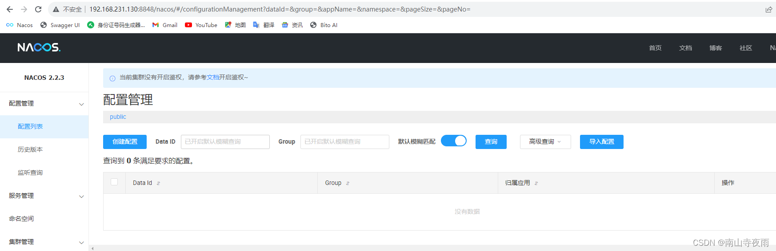The width and height of the screenshot is (776, 251).
Task: Click the 配置管理 page heading
Action: click(128, 100)
